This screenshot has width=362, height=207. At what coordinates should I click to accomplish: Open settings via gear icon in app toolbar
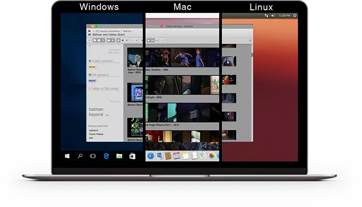(x=250, y=40)
